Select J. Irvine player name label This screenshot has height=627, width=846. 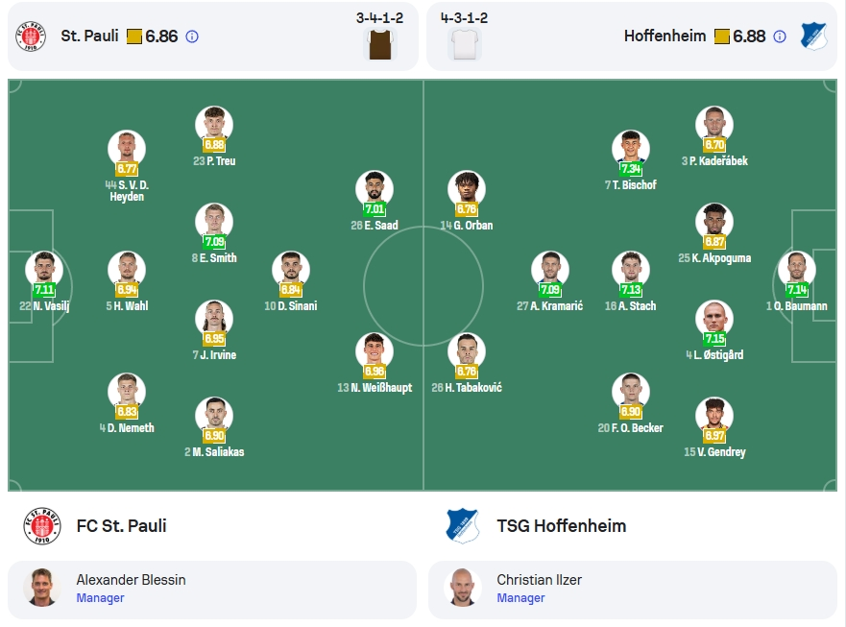(214, 355)
